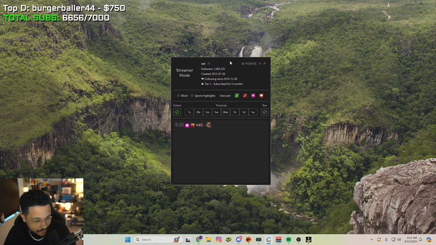Timeout the user for 5m
The height and width of the screenshot is (245, 436).
click(x=217, y=112)
